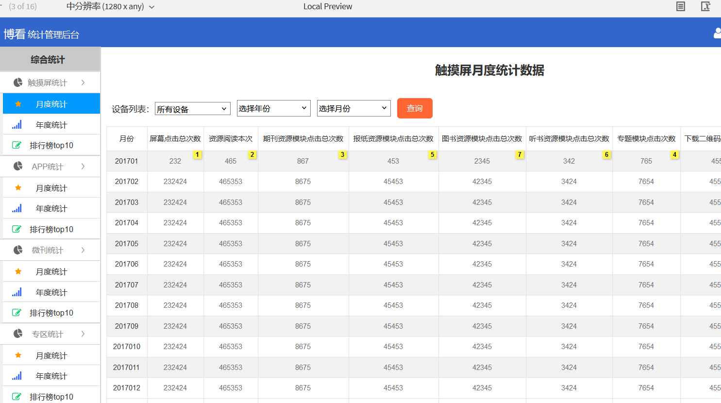Click the user profile icon in the blue header
This screenshot has width=721, height=403.
[717, 33]
